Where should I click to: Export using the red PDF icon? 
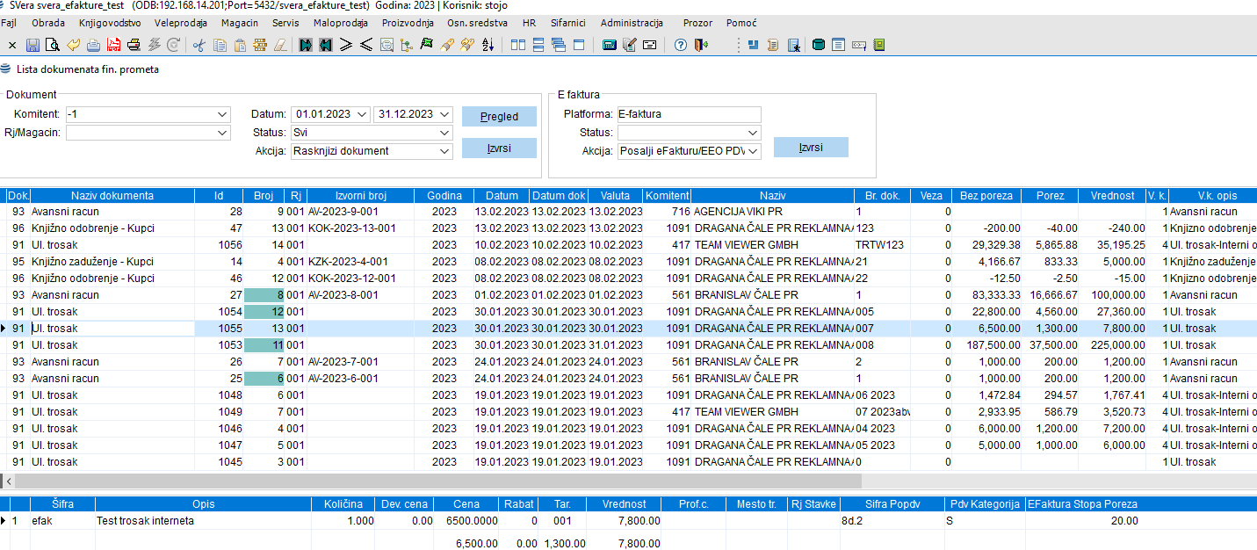pyautogui.click(x=113, y=45)
